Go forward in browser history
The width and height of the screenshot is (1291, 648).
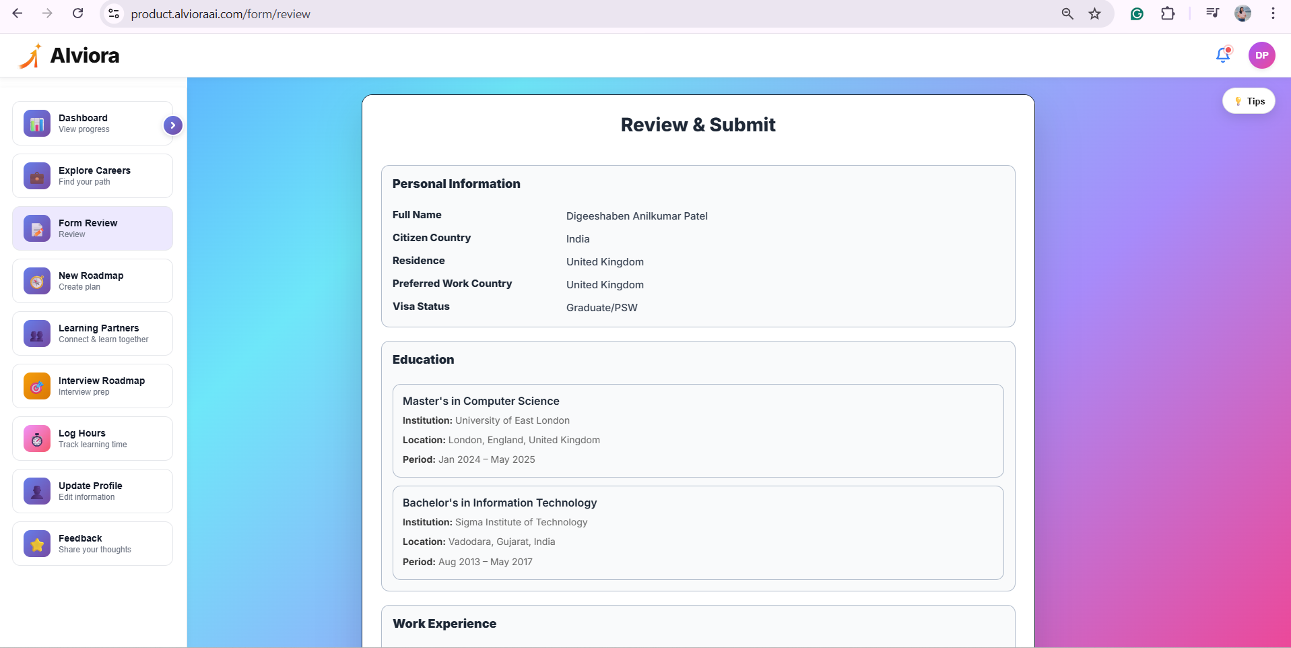pos(47,13)
